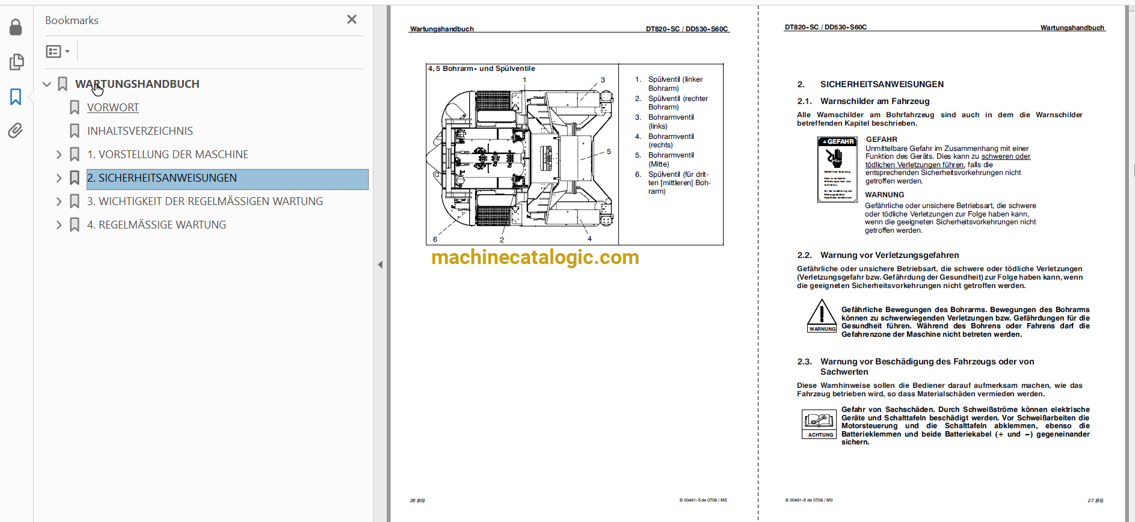
Task: Click bookmark icon beside 4. REGELMÄSSIGE WARTUNG
Action: 74,225
